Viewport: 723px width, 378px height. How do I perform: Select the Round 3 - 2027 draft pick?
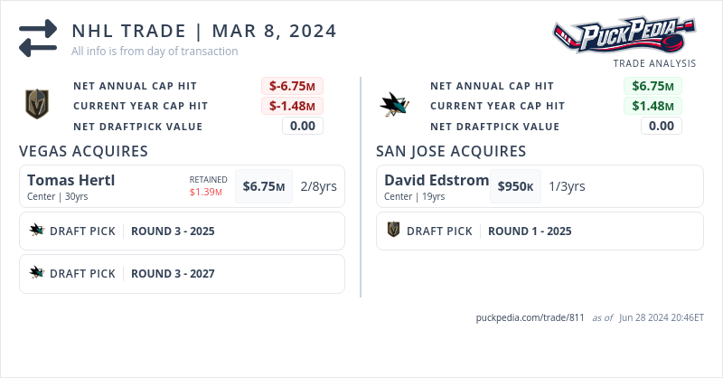(x=173, y=272)
